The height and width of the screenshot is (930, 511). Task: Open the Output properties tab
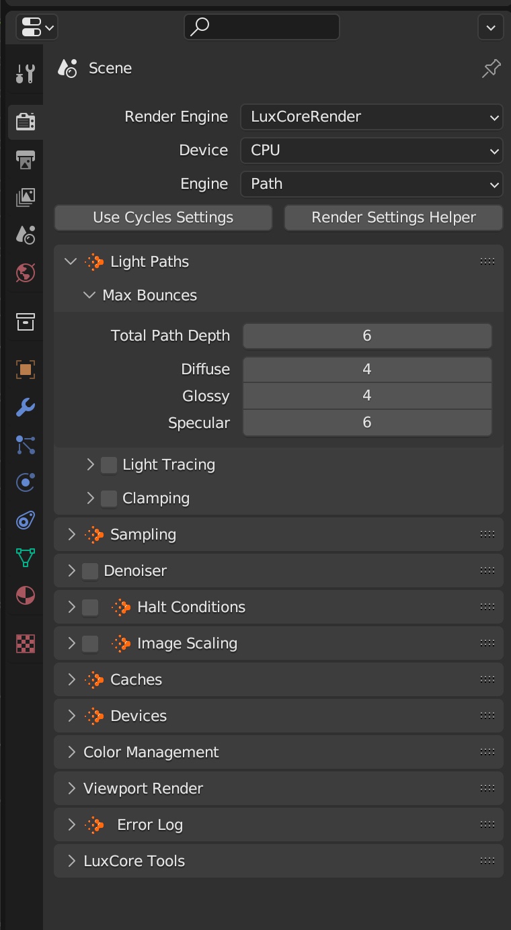tap(26, 159)
